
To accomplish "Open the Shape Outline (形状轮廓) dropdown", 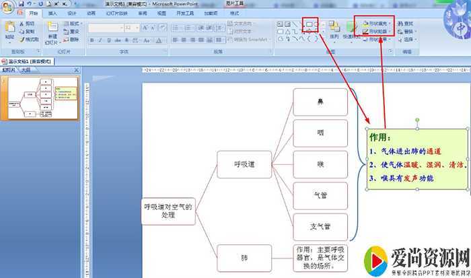I will pyautogui.click(x=376, y=31).
